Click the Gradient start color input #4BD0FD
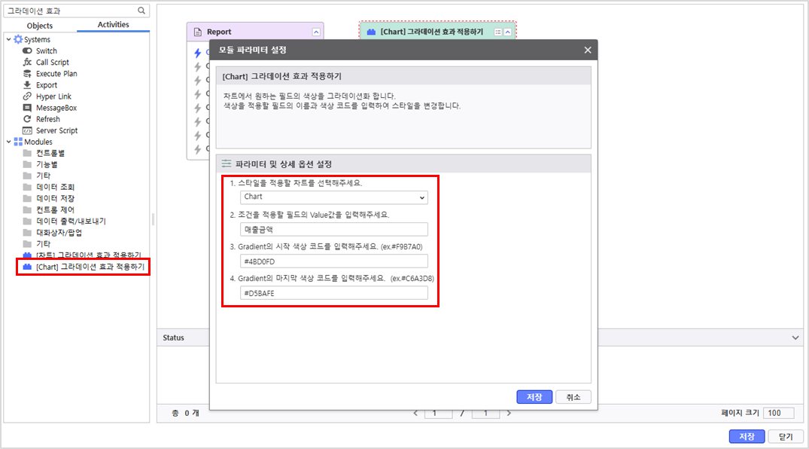Viewport: 809px width, 449px height. [334, 261]
